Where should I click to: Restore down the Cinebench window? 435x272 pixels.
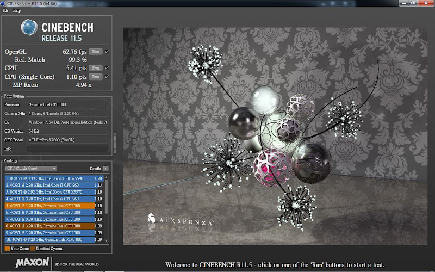point(413,3)
